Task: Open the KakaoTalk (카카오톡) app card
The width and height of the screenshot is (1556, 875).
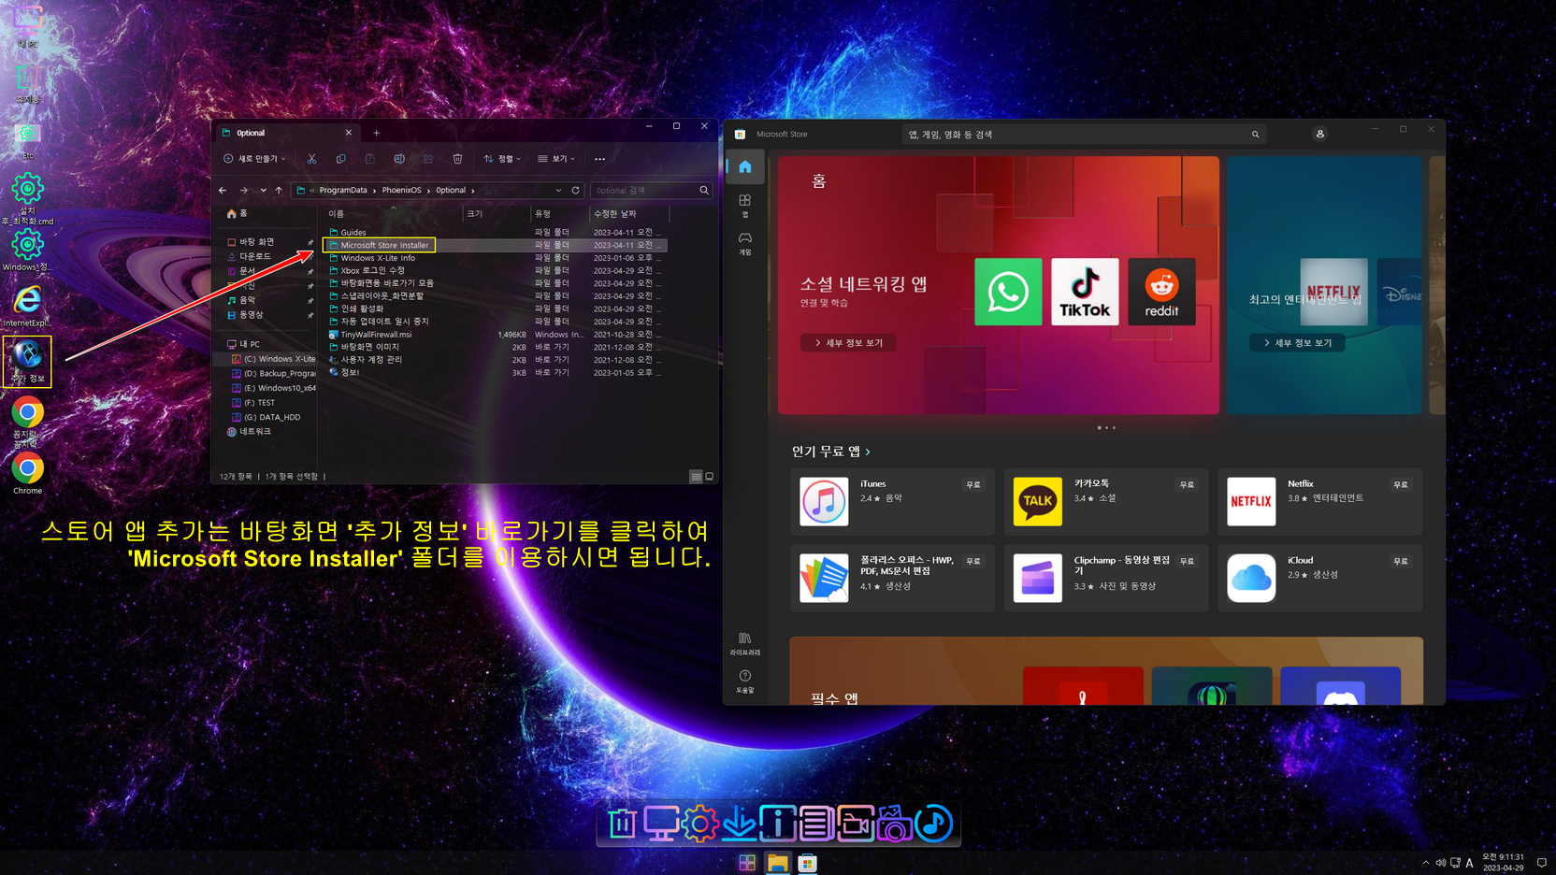Action: (1106, 502)
